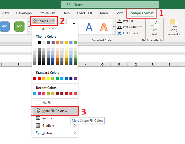Select column J header
This screenshot has width=185, height=144.
[18, 64]
